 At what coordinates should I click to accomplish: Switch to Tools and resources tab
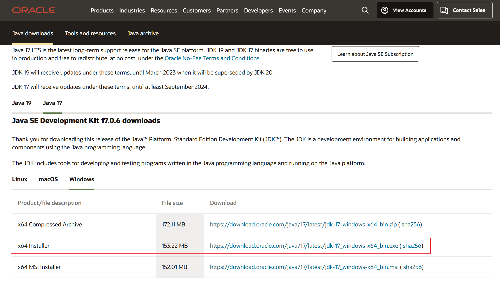click(90, 33)
